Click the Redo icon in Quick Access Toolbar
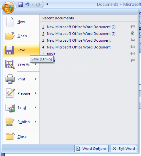 (x=38, y=5)
